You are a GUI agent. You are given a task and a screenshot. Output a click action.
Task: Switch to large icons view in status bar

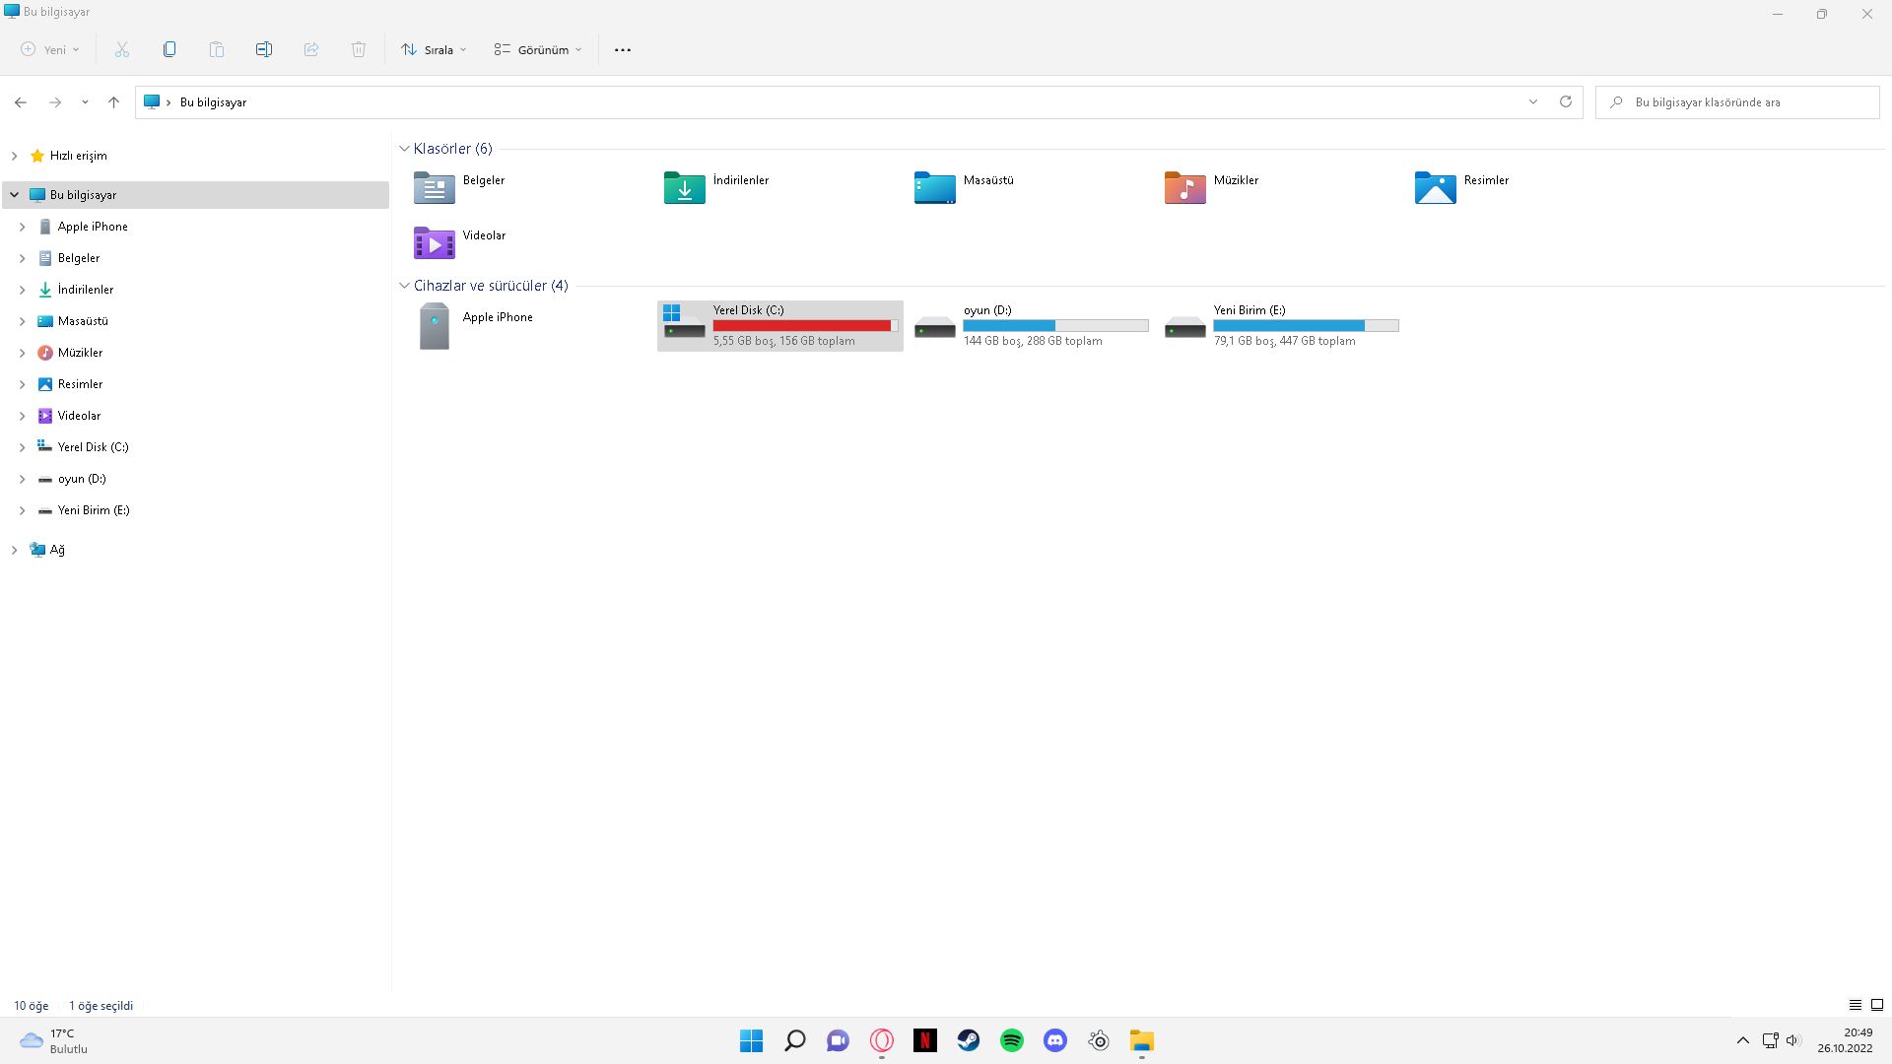(1877, 1005)
